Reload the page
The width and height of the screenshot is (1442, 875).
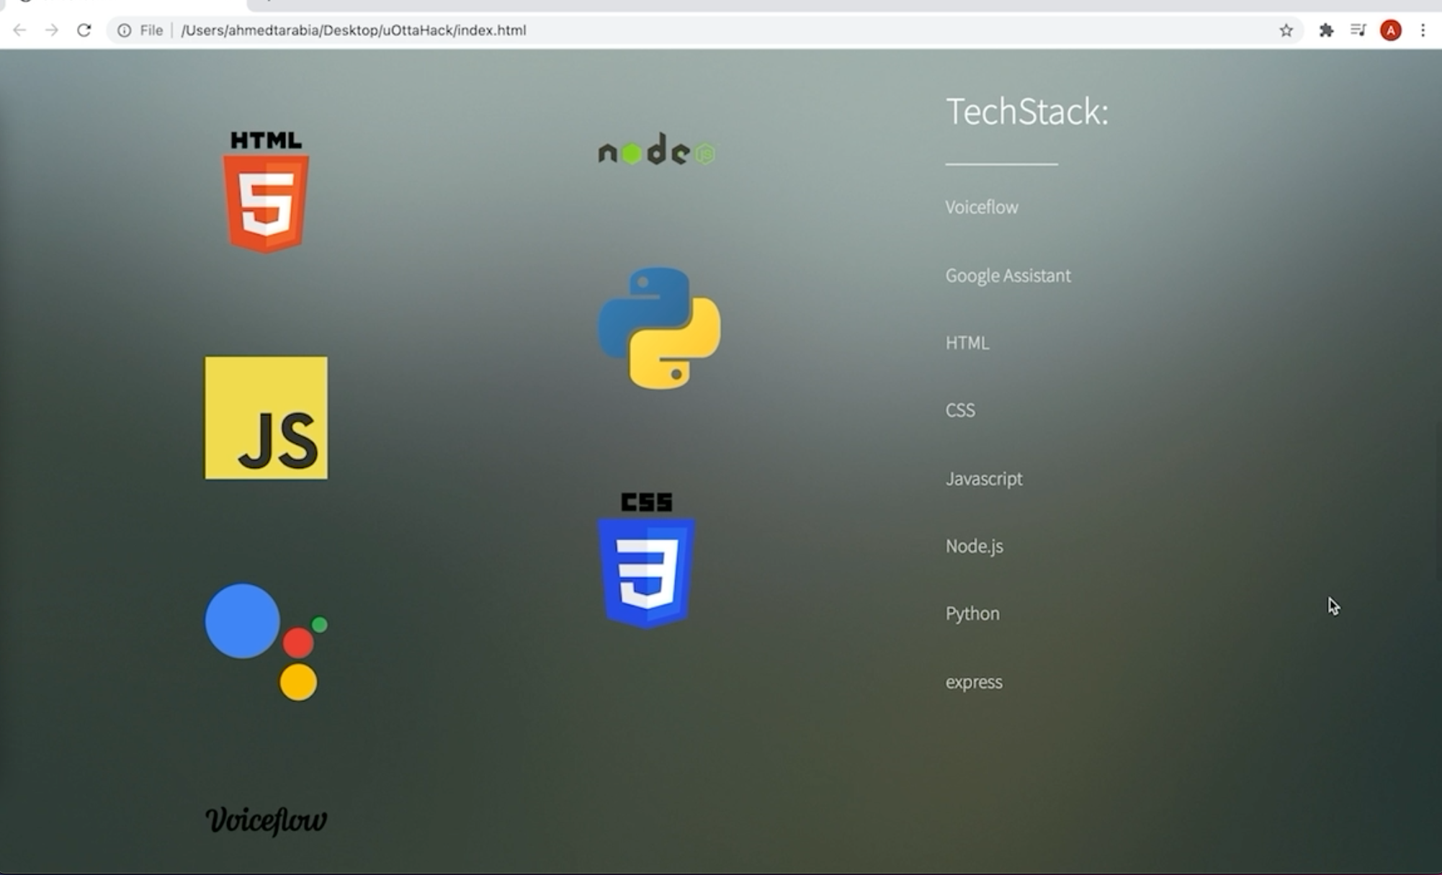point(84,30)
